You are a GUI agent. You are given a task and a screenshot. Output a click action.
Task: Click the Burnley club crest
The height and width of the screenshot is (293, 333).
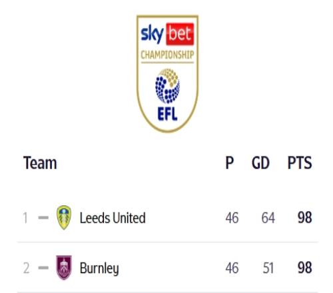(64, 268)
